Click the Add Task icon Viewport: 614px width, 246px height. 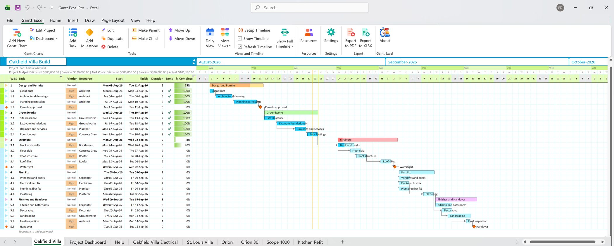coord(73,32)
